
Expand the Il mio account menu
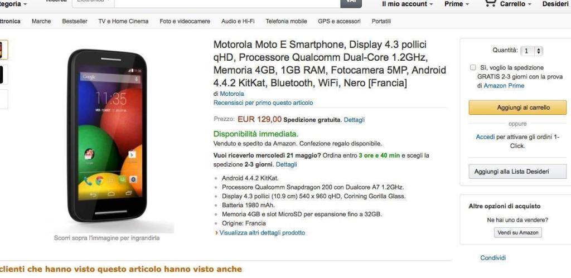point(407,4)
